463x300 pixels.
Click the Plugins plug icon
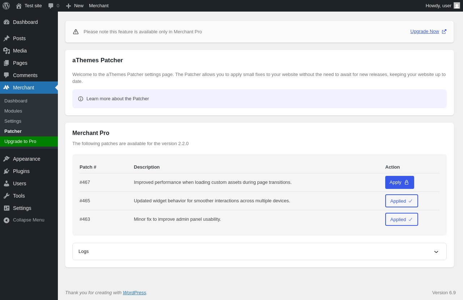(x=7, y=171)
